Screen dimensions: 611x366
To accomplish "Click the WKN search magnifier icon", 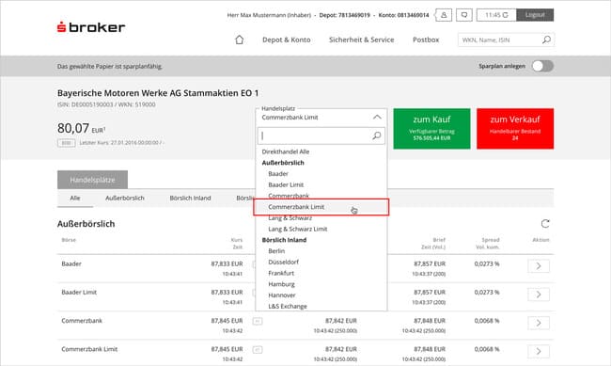I will pos(546,40).
